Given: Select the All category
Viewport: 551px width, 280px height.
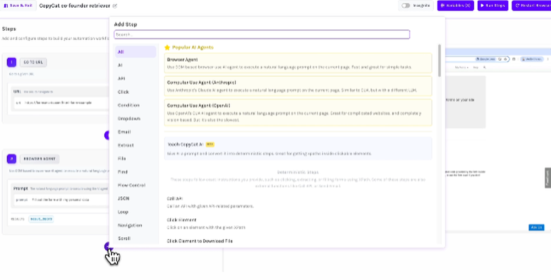Looking at the screenshot, I should click(136, 52).
